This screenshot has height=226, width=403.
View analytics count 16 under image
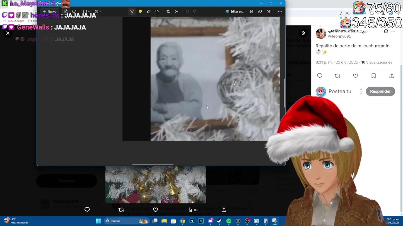192,210
